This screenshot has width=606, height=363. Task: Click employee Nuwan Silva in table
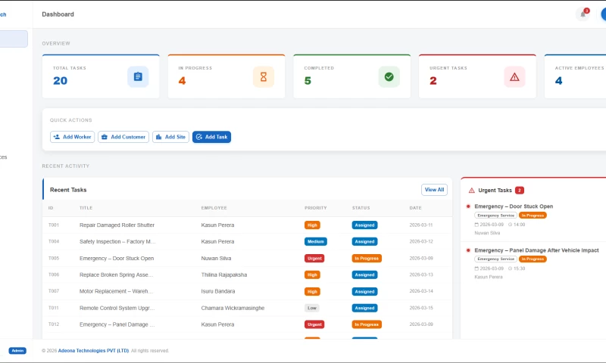[x=216, y=258]
